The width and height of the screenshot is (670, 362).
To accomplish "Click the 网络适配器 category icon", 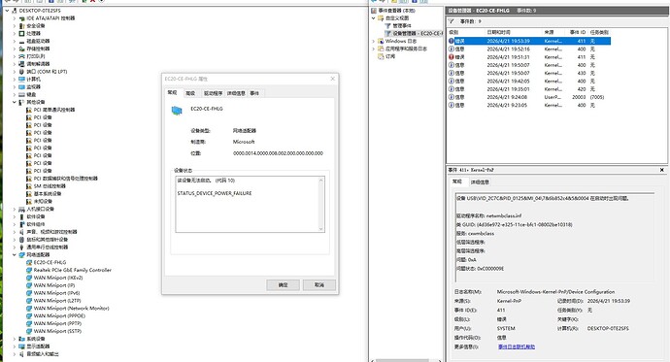I will (x=21, y=255).
